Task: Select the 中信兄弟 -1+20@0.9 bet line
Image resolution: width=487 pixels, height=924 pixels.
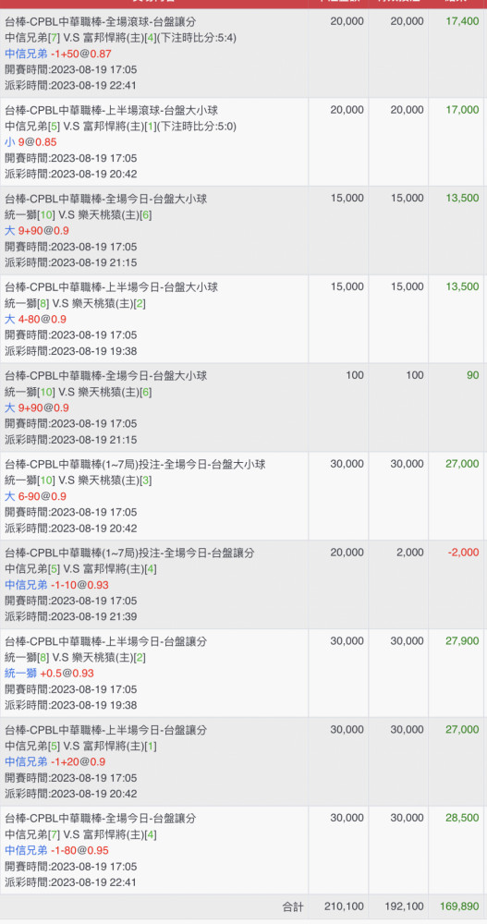Action: click(55, 761)
